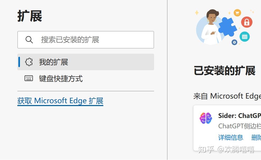Image resolution: width=261 pixels, height=160 pixels.
Task: Click the orange shopping cart illustration icon
Action: click(237, 13)
